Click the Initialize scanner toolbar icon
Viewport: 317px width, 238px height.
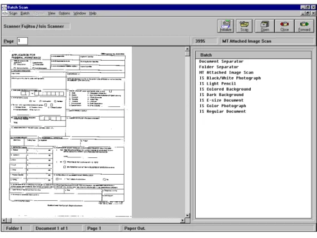click(226, 26)
